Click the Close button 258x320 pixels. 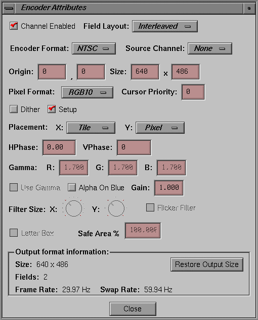tap(133, 309)
